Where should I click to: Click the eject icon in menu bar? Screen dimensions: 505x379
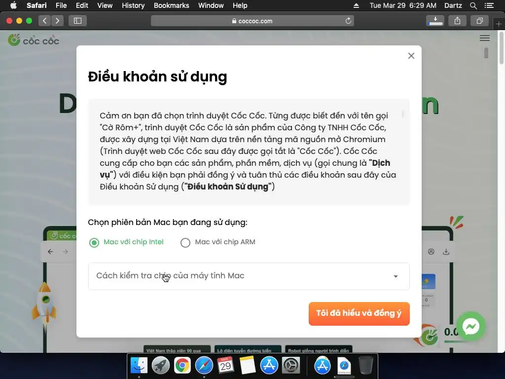pyautogui.click(x=356, y=5)
